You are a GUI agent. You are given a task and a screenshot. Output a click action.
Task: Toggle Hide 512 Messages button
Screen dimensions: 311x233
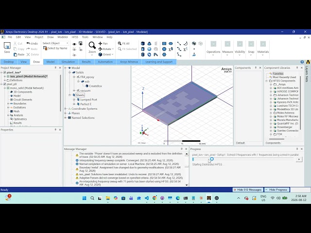[248, 190]
